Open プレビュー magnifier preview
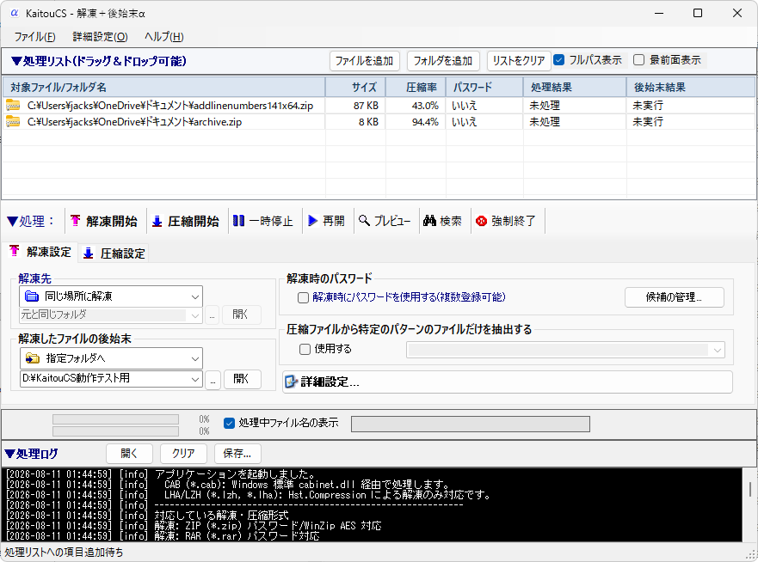This screenshot has width=758, height=562. click(x=385, y=221)
